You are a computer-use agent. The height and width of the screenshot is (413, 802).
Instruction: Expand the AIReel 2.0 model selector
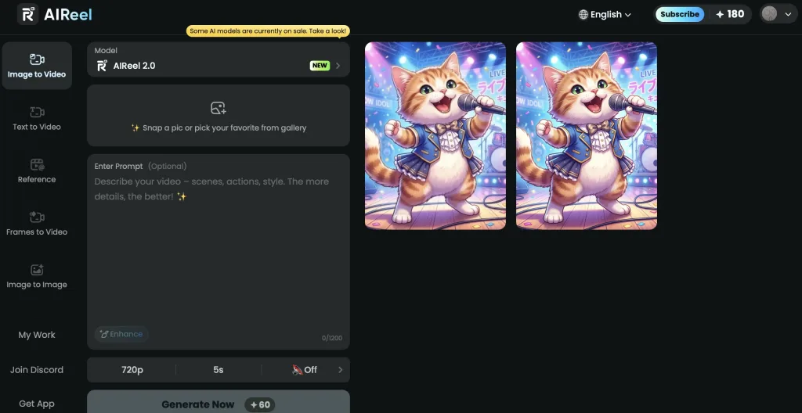click(219, 60)
